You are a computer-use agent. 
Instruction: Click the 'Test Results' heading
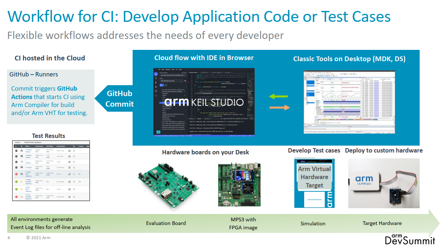[48, 136]
